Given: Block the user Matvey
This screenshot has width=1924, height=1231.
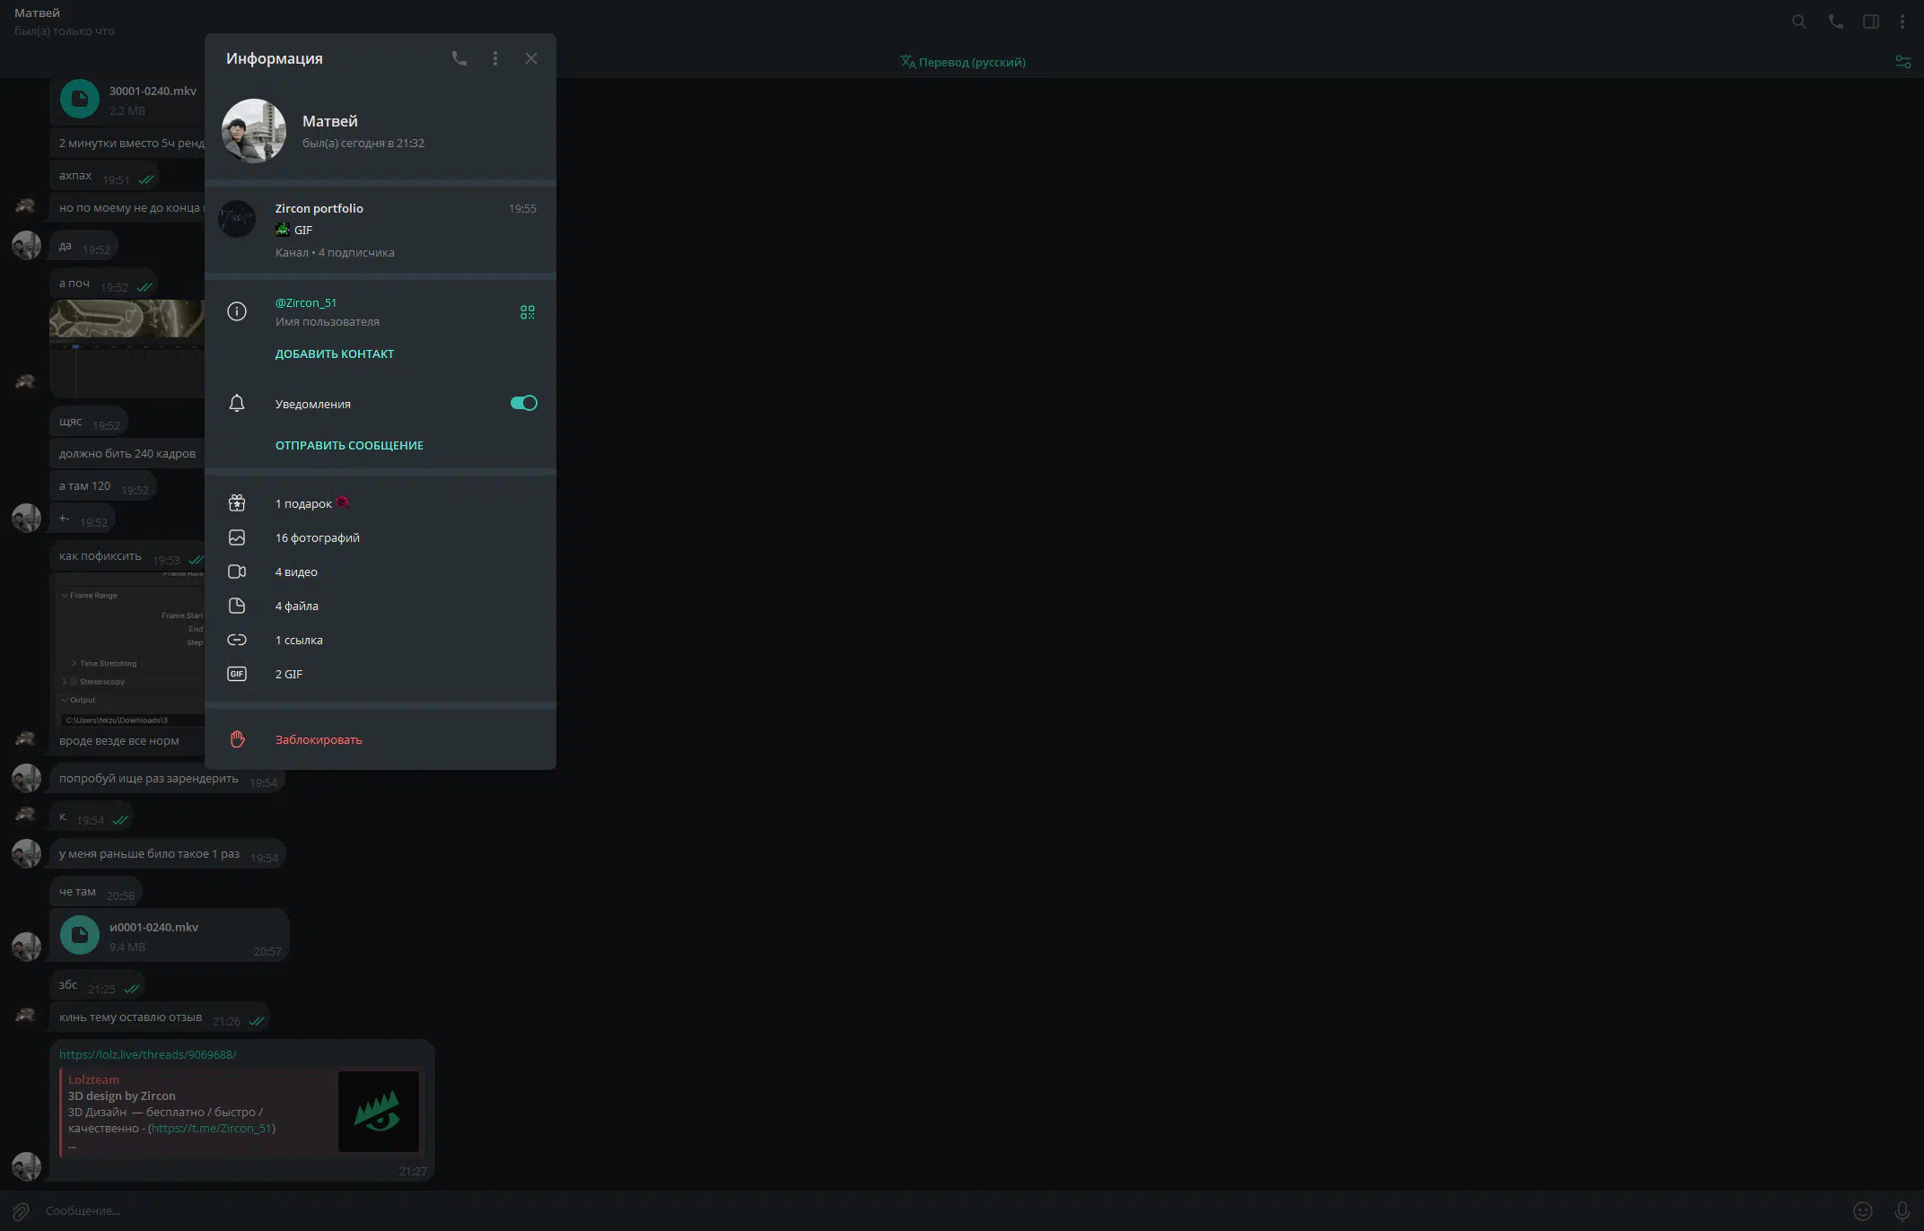Looking at the screenshot, I should [x=319, y=739].
